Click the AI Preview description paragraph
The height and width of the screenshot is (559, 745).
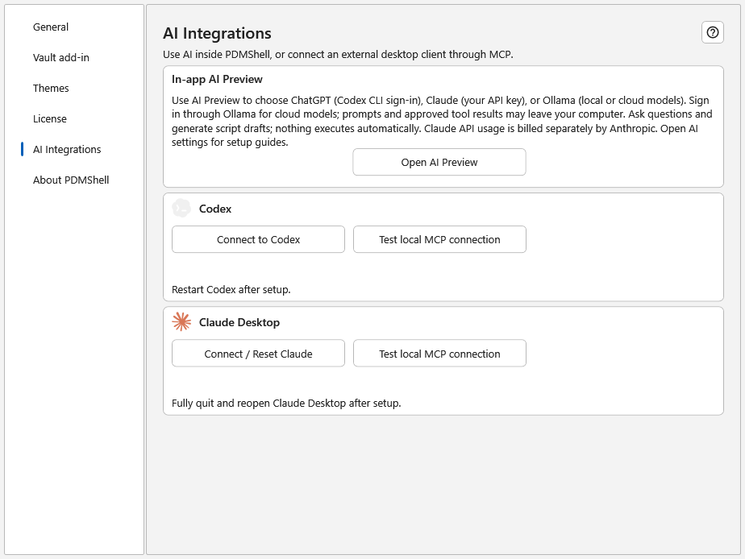[442, 121]
